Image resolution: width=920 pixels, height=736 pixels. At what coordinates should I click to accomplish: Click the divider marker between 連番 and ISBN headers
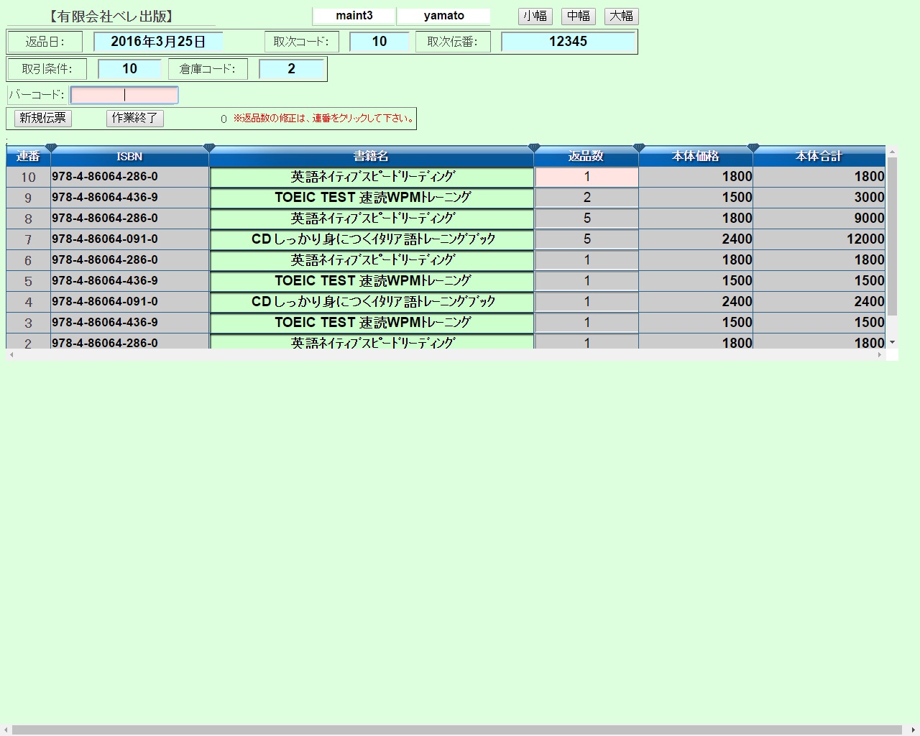51,148
